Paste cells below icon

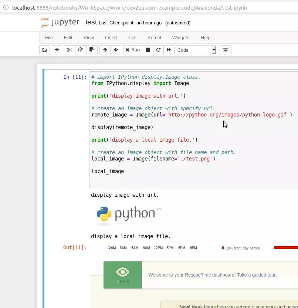pos(92,50)
